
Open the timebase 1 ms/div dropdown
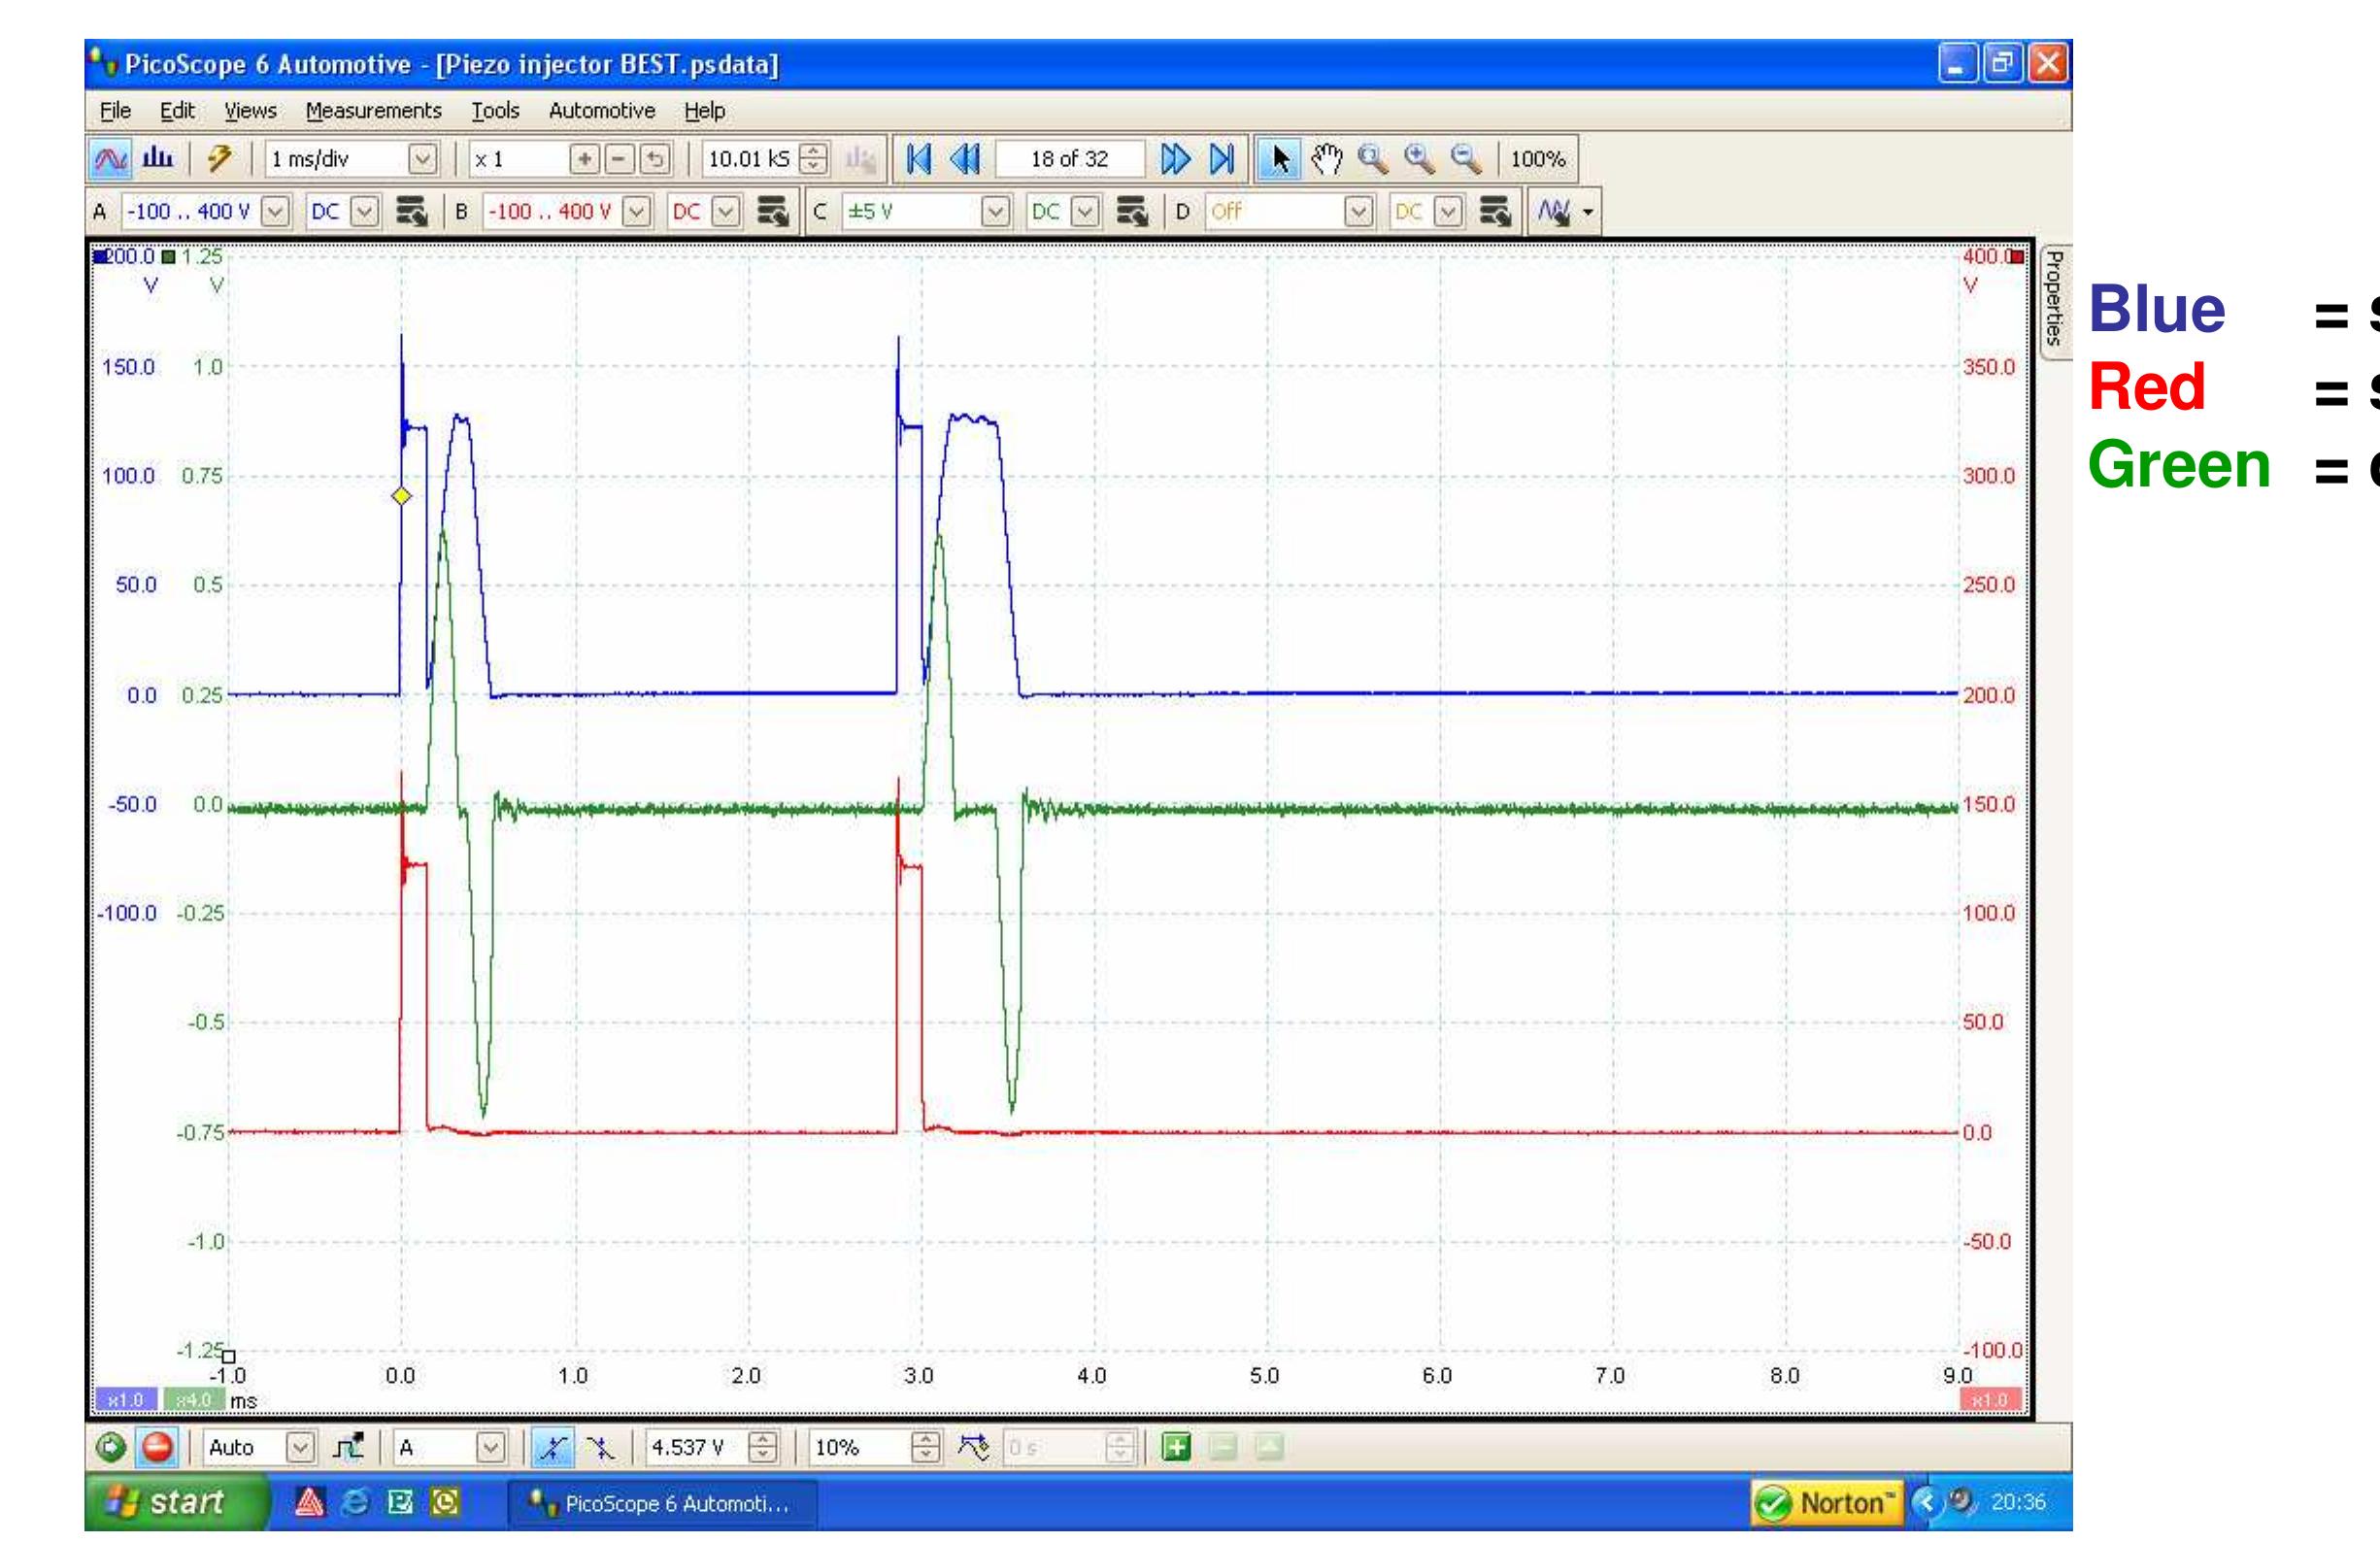pos(423,157)
